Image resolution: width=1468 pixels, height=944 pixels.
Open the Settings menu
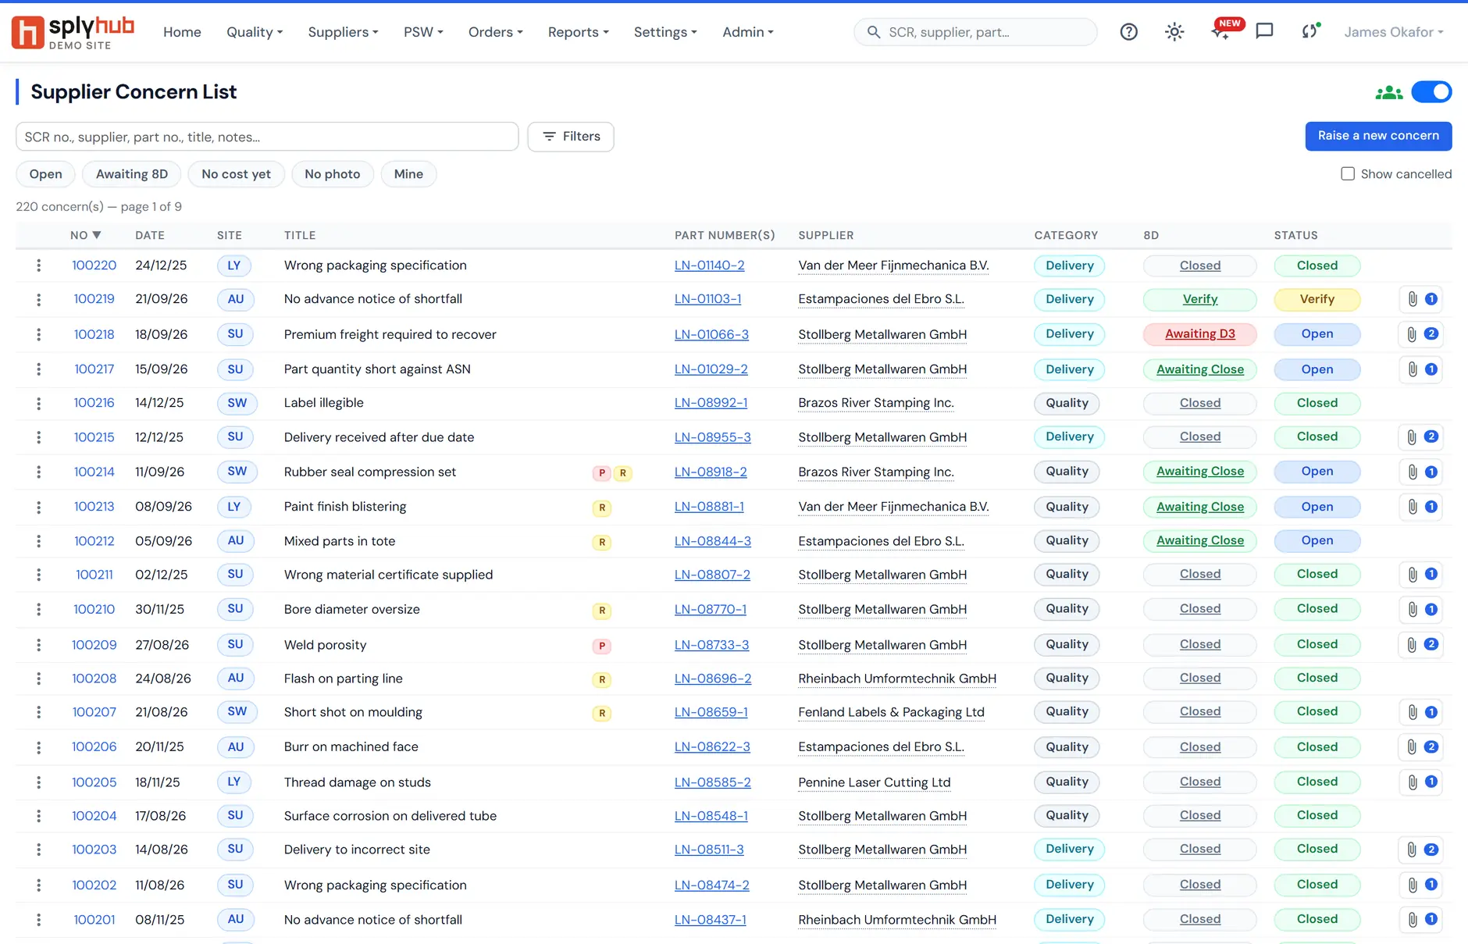tap(665, 32)
